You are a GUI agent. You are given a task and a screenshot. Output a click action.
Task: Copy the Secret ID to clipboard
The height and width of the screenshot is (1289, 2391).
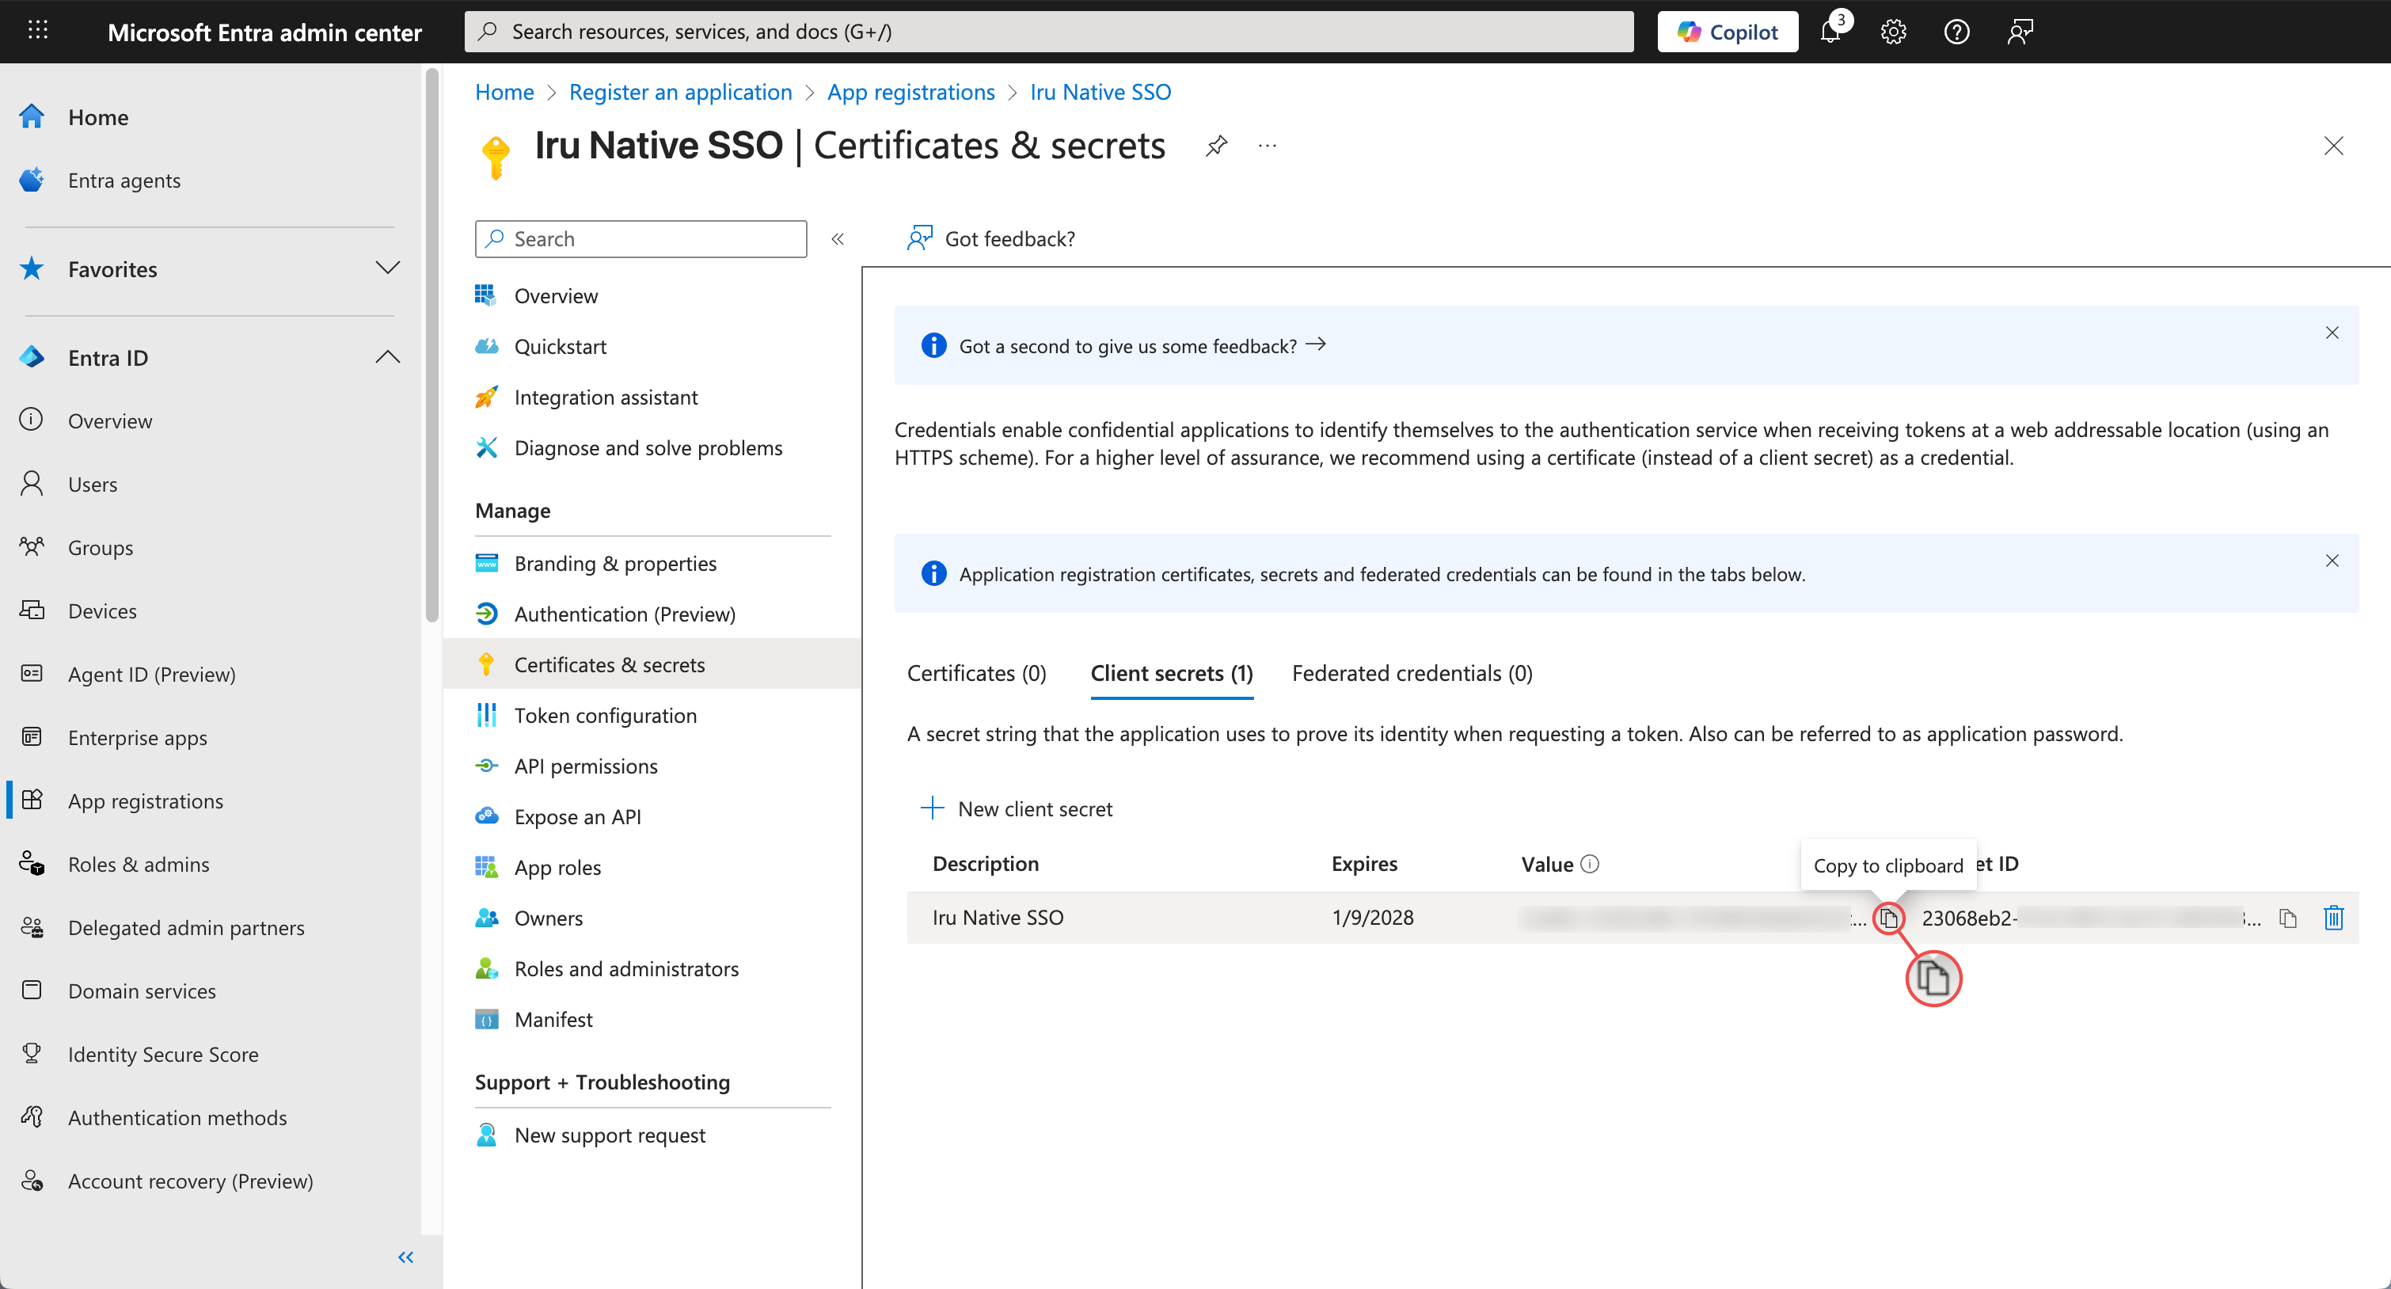[x=2287, y=918]
